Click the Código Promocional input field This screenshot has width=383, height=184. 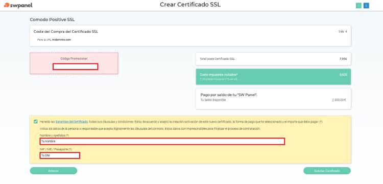coord(76,66)
